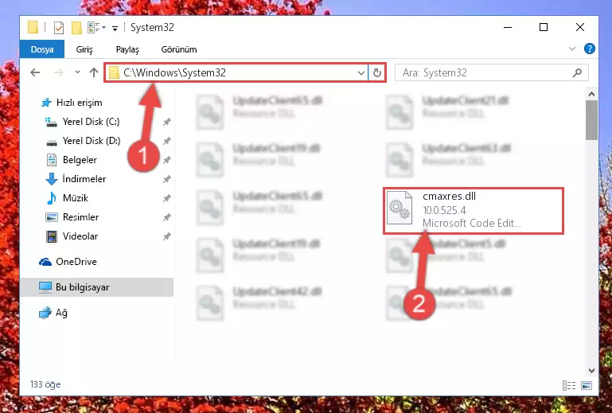Click the 133 öğe item count text
The image size is (612, 413).
pos(45,384)
